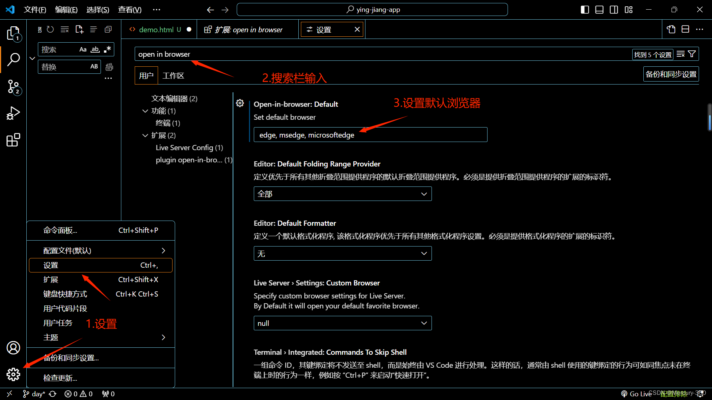The height and width of the screenshot is (400, 712).
Task: Open the Explorer view
Action: pos(13,33)
